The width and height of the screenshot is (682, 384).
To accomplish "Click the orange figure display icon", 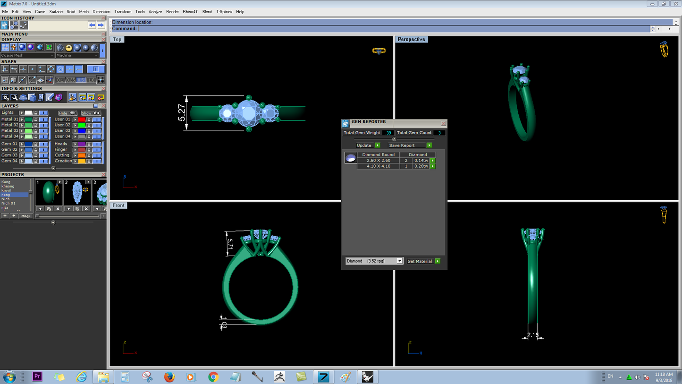I will (14, 47).
